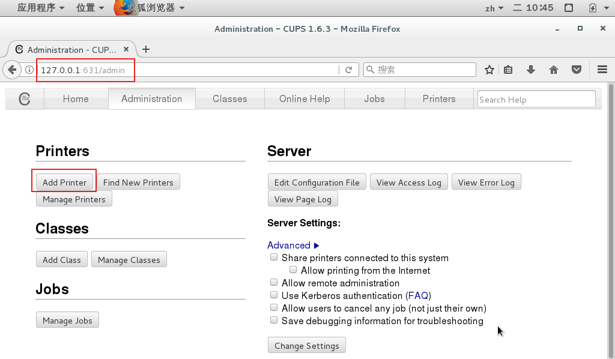
Task: Expand the Advanced server settings
Action: [293, 245]
